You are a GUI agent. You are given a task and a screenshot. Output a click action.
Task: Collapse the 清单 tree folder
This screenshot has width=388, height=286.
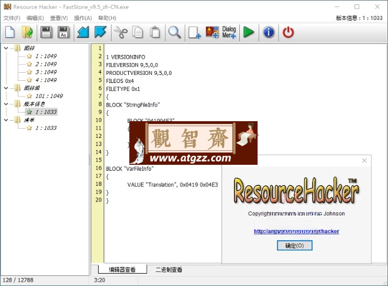(x=6, y=120)
